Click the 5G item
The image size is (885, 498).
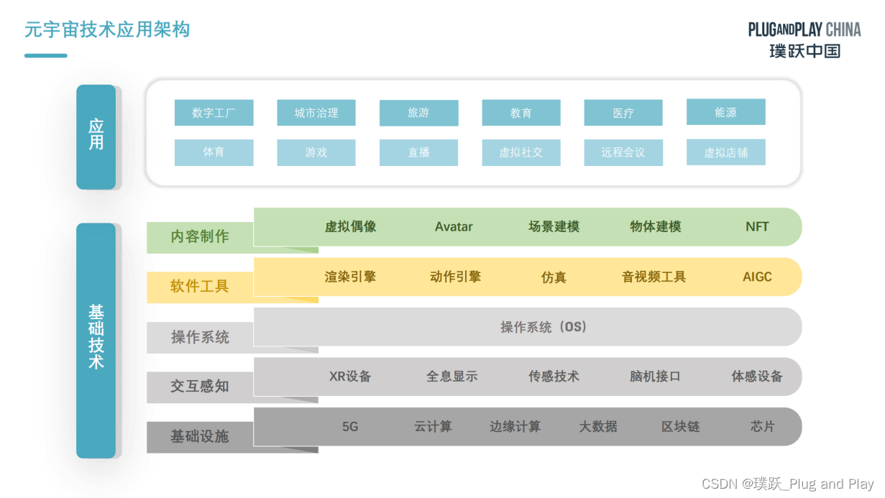click(350, 427)
